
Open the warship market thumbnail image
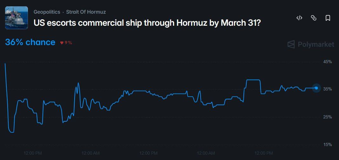pyautogui.click(x=17, y=18)
